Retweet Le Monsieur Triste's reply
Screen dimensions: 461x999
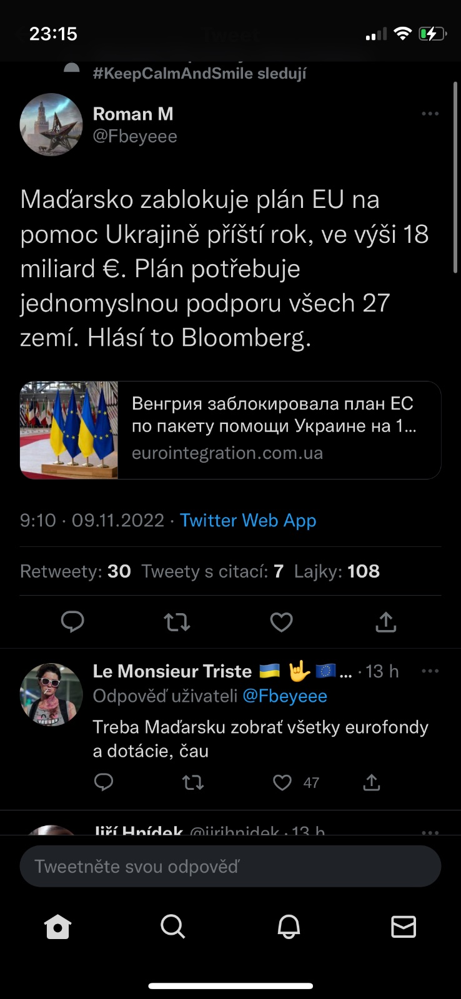193,782
